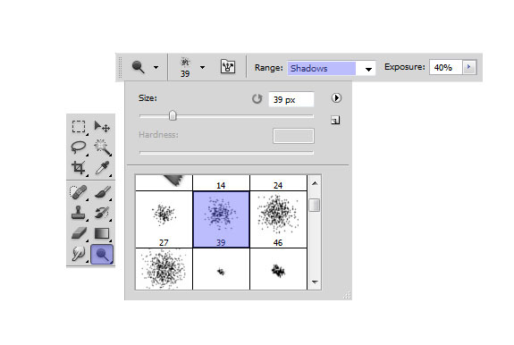Select the Smudge tool
Image resolution: width=514 pixels, height=345 pixels.
click(x=79, y=254)
